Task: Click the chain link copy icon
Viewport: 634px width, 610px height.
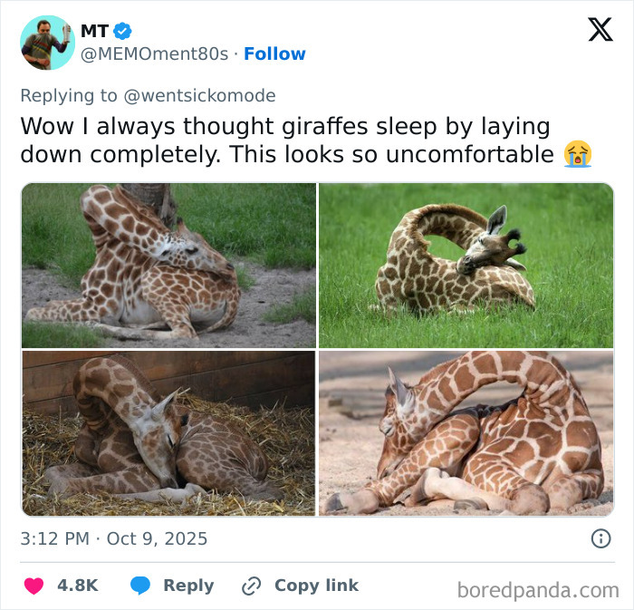Action: pos(251,586)
